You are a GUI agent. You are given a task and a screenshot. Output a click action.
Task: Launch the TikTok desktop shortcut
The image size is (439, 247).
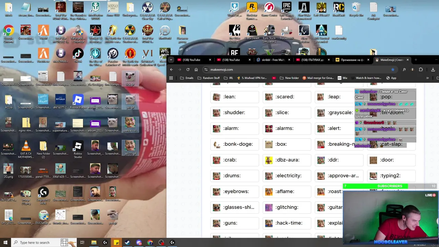(x=78, y=56)
